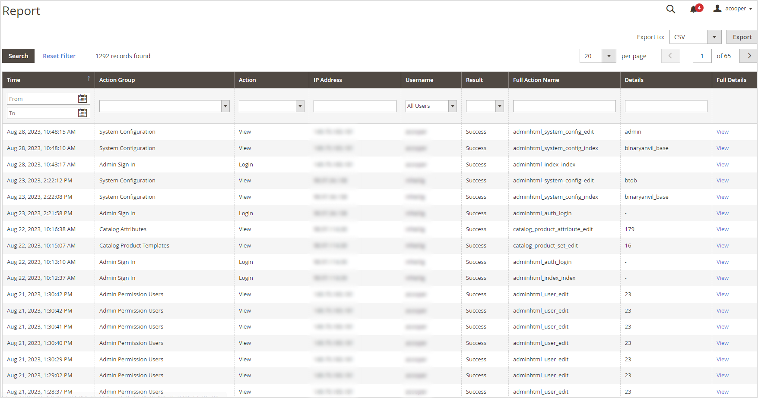
Task: Click the Full Action Name filter field
Action: coord(564,106)
